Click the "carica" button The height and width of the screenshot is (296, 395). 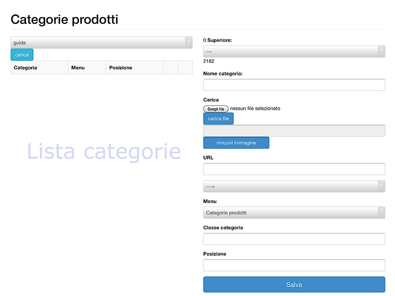click(21, 54)
